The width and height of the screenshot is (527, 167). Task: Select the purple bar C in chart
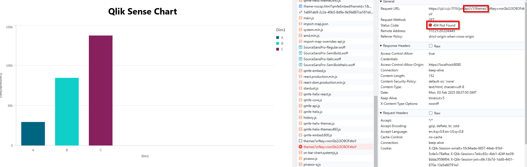click(101, 90)
